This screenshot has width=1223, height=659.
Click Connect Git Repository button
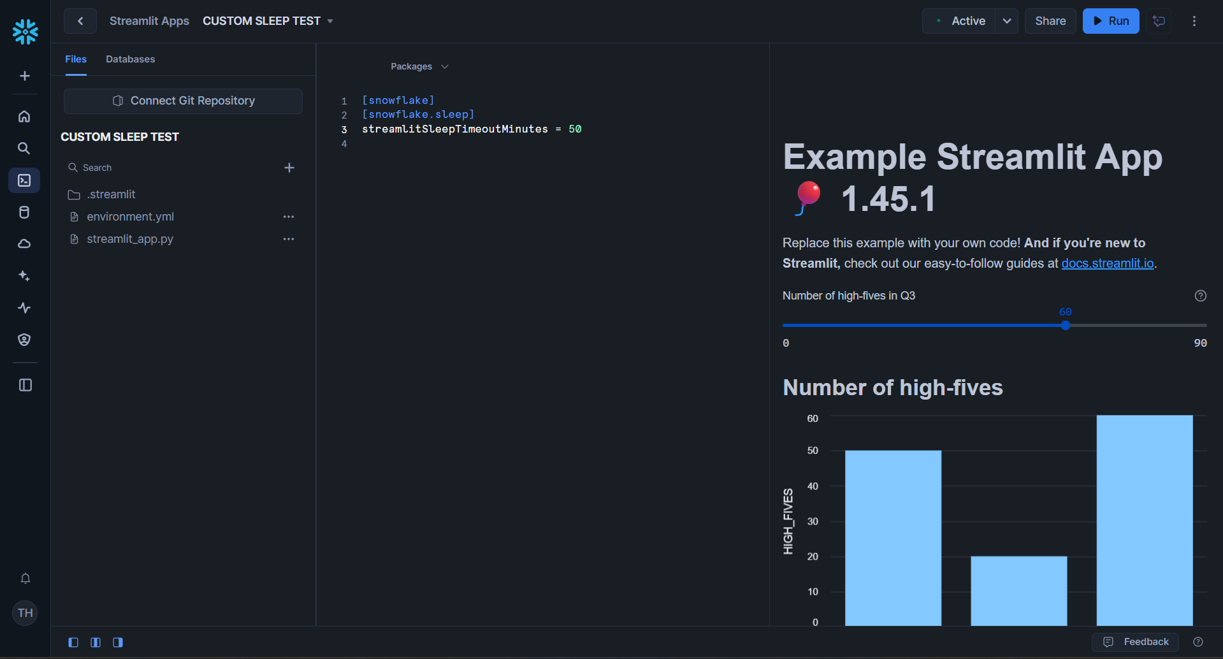183,101
